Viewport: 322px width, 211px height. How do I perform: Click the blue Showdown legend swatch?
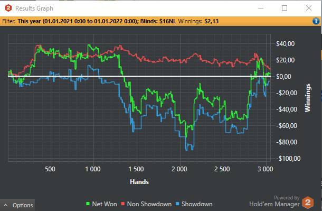pos(177,204)
